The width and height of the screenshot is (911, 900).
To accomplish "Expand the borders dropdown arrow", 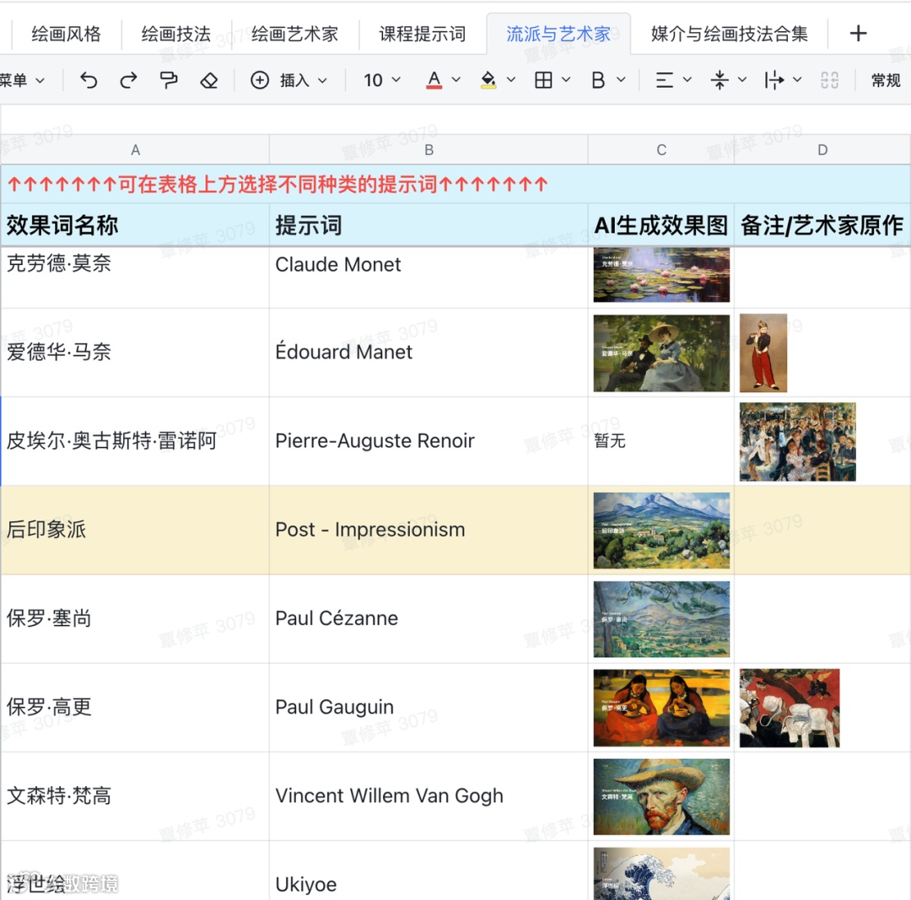I will click(566, 79).
